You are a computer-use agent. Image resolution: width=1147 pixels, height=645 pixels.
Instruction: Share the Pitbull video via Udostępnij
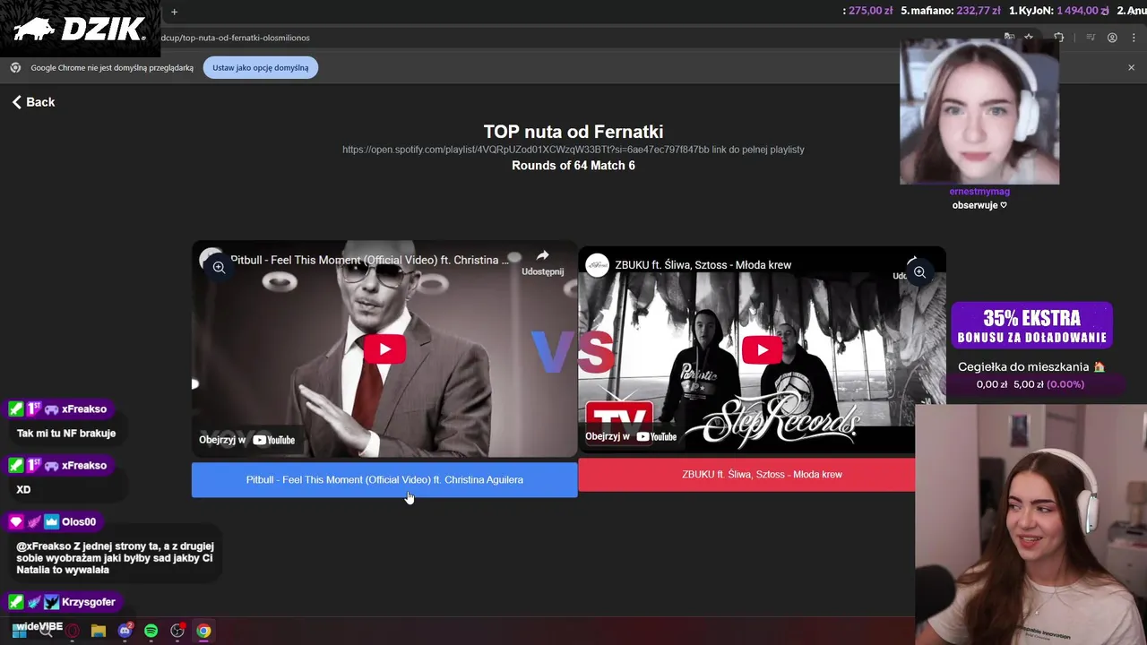(x=542, y=262)
